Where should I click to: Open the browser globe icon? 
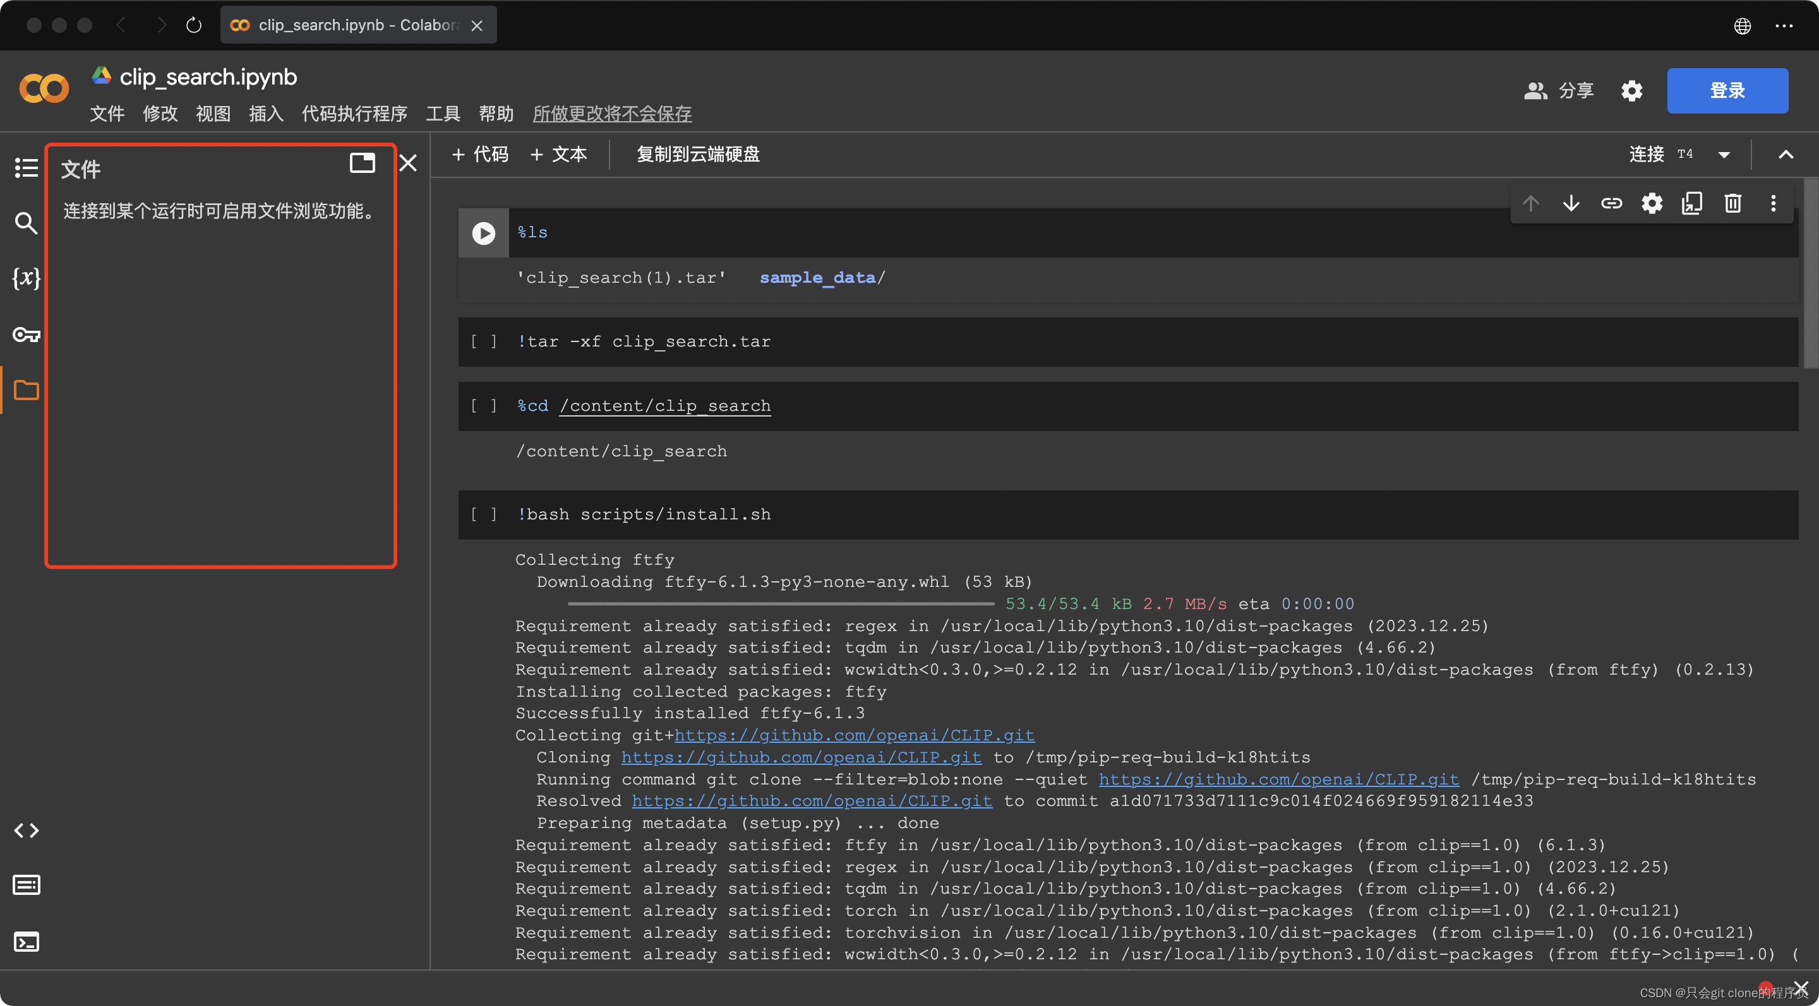(x=1742, y=25)
